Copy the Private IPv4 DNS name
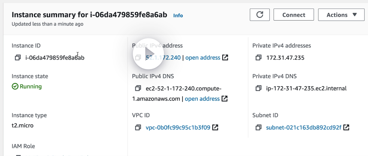 258,88
